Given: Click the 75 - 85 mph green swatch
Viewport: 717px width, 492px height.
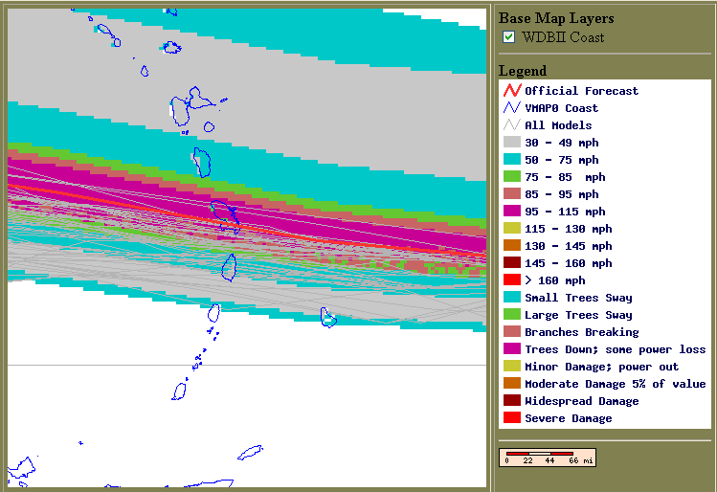Looking at the screenshot, I should tap(512, 176).
